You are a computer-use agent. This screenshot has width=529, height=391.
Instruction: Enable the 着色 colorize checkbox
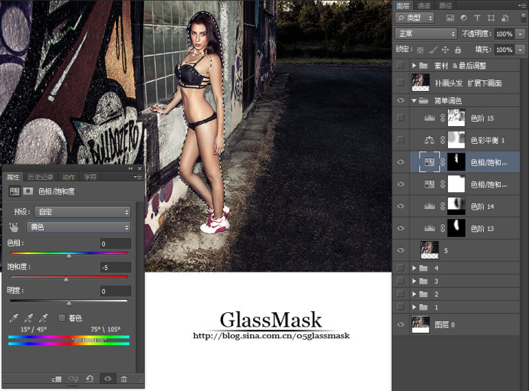click(x=61, y=318)
